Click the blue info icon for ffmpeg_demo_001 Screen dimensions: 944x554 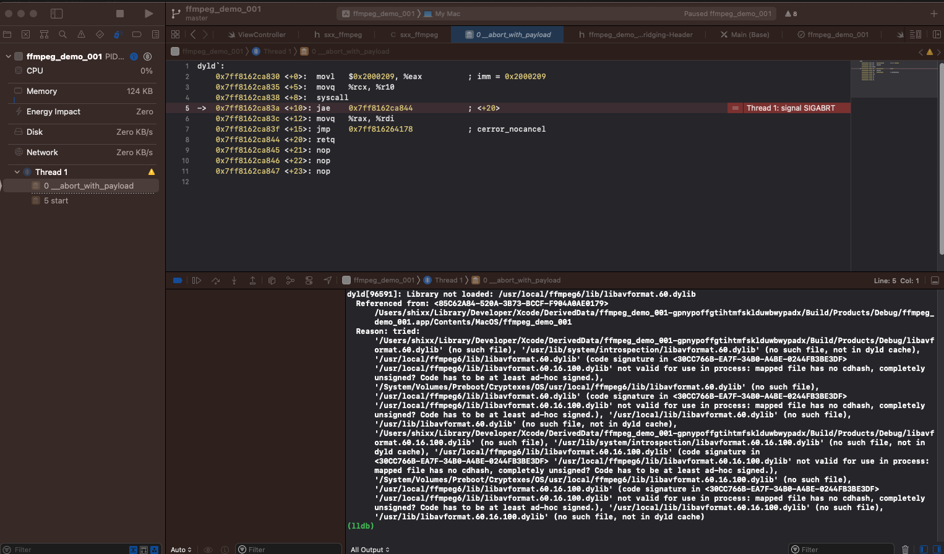coord(134,56)
